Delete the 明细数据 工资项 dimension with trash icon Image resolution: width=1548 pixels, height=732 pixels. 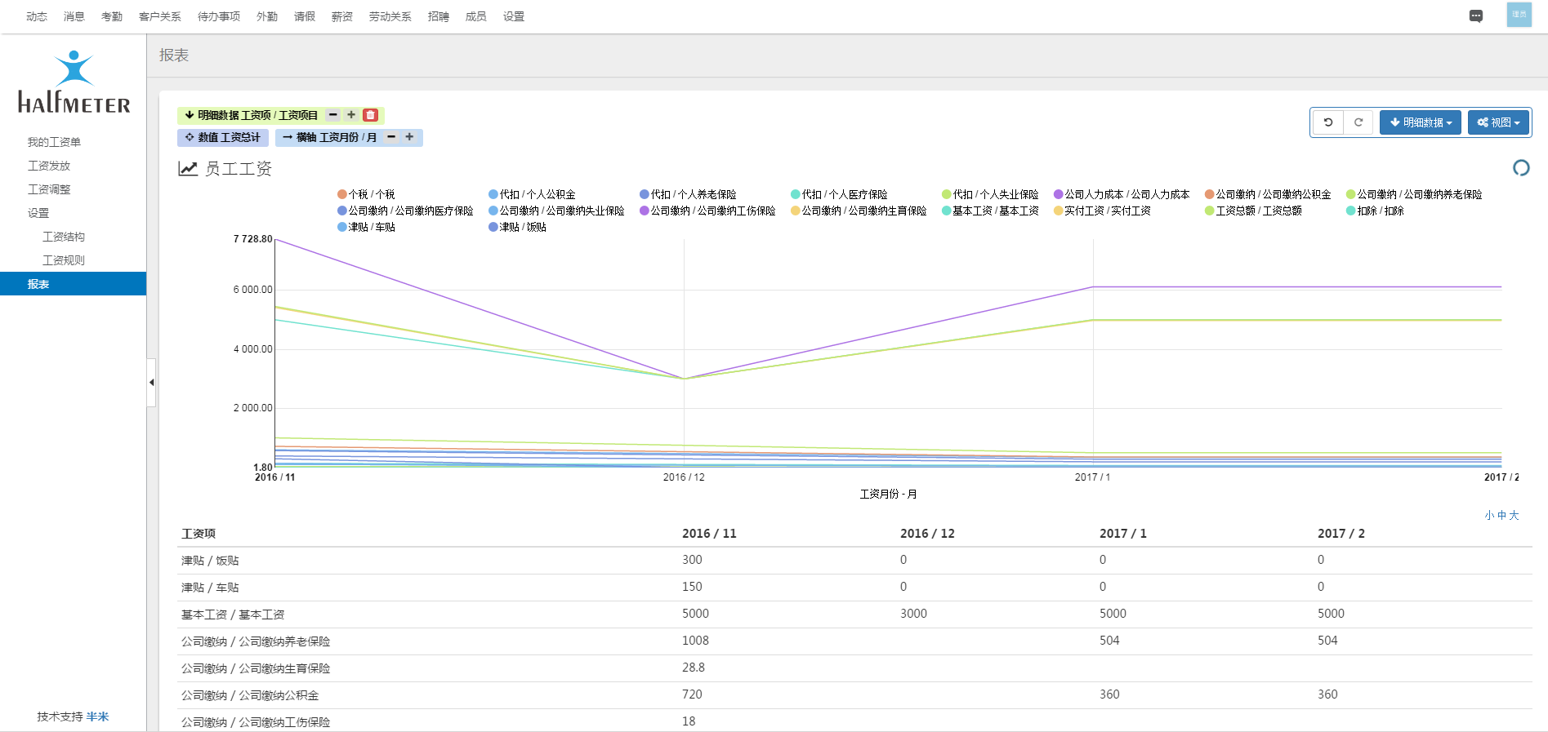click(370, 115)
